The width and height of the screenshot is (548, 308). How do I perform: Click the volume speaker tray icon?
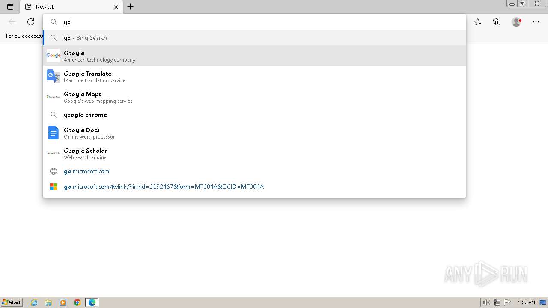pyautogui.click(x=486, y=302)
